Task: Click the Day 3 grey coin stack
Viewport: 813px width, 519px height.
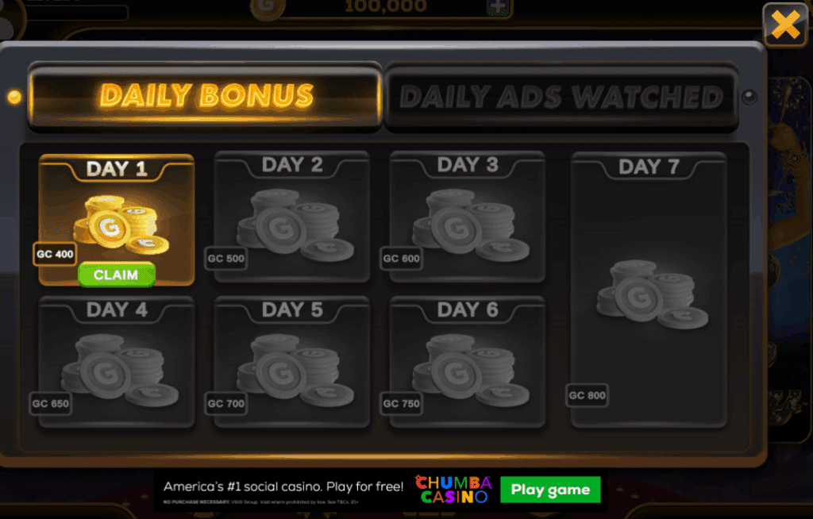Action: (x=470, y=225)
